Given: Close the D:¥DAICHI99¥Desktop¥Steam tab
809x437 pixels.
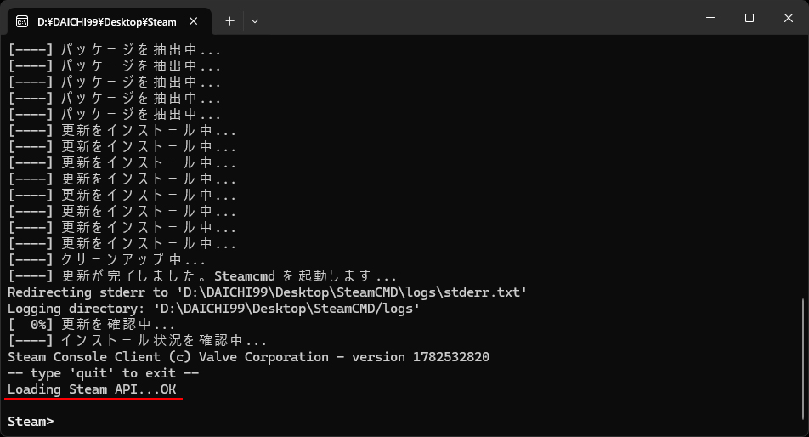Looking at the screenshot, I should click(194, 21).
